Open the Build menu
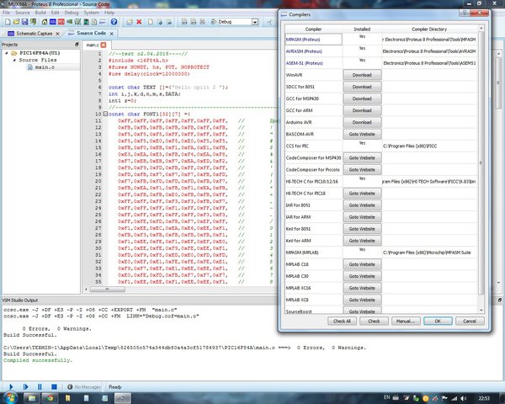 [x=40, y=13]
